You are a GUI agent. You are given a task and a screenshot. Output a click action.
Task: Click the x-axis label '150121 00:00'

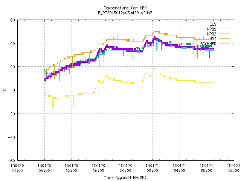tap(152, 168)
